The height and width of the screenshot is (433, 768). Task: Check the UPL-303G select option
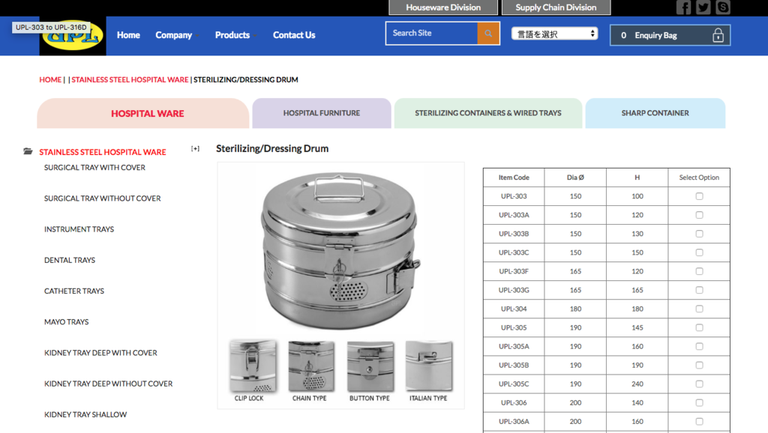pyautogui.click(x=699, y=290)
